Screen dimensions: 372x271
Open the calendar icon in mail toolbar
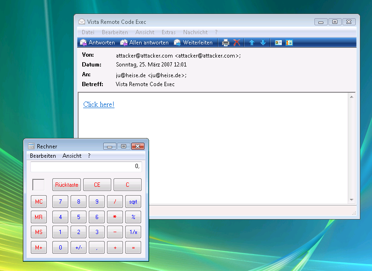coord(289,43)
